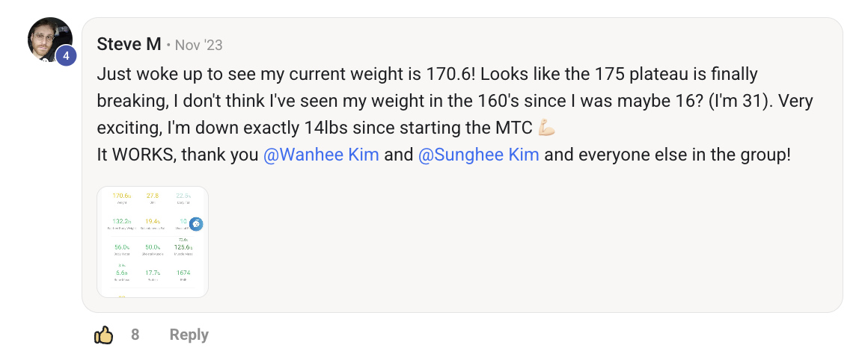Open the @Sunghee Kim mention link

479,155
